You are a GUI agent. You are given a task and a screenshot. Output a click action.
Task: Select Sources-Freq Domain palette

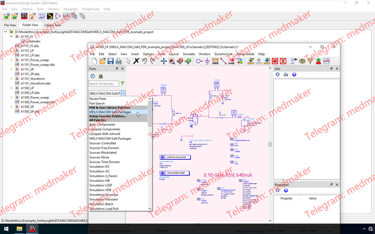[x=118, y=148]
